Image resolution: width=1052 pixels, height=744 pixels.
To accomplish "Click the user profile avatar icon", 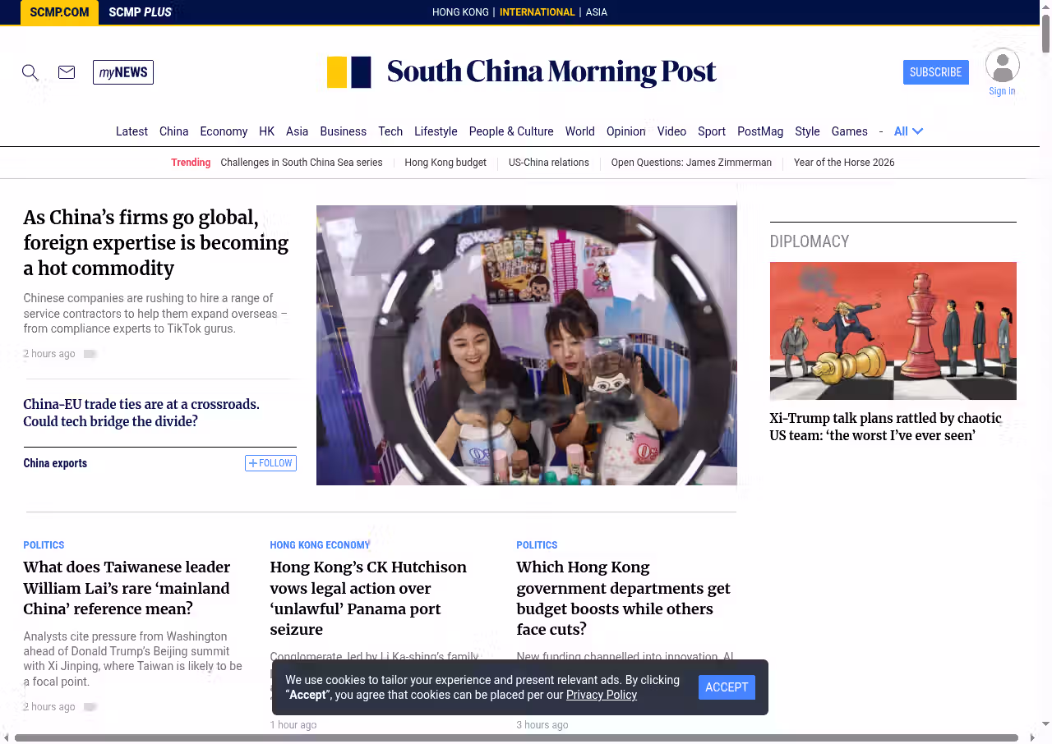I will click(1002, 66).
